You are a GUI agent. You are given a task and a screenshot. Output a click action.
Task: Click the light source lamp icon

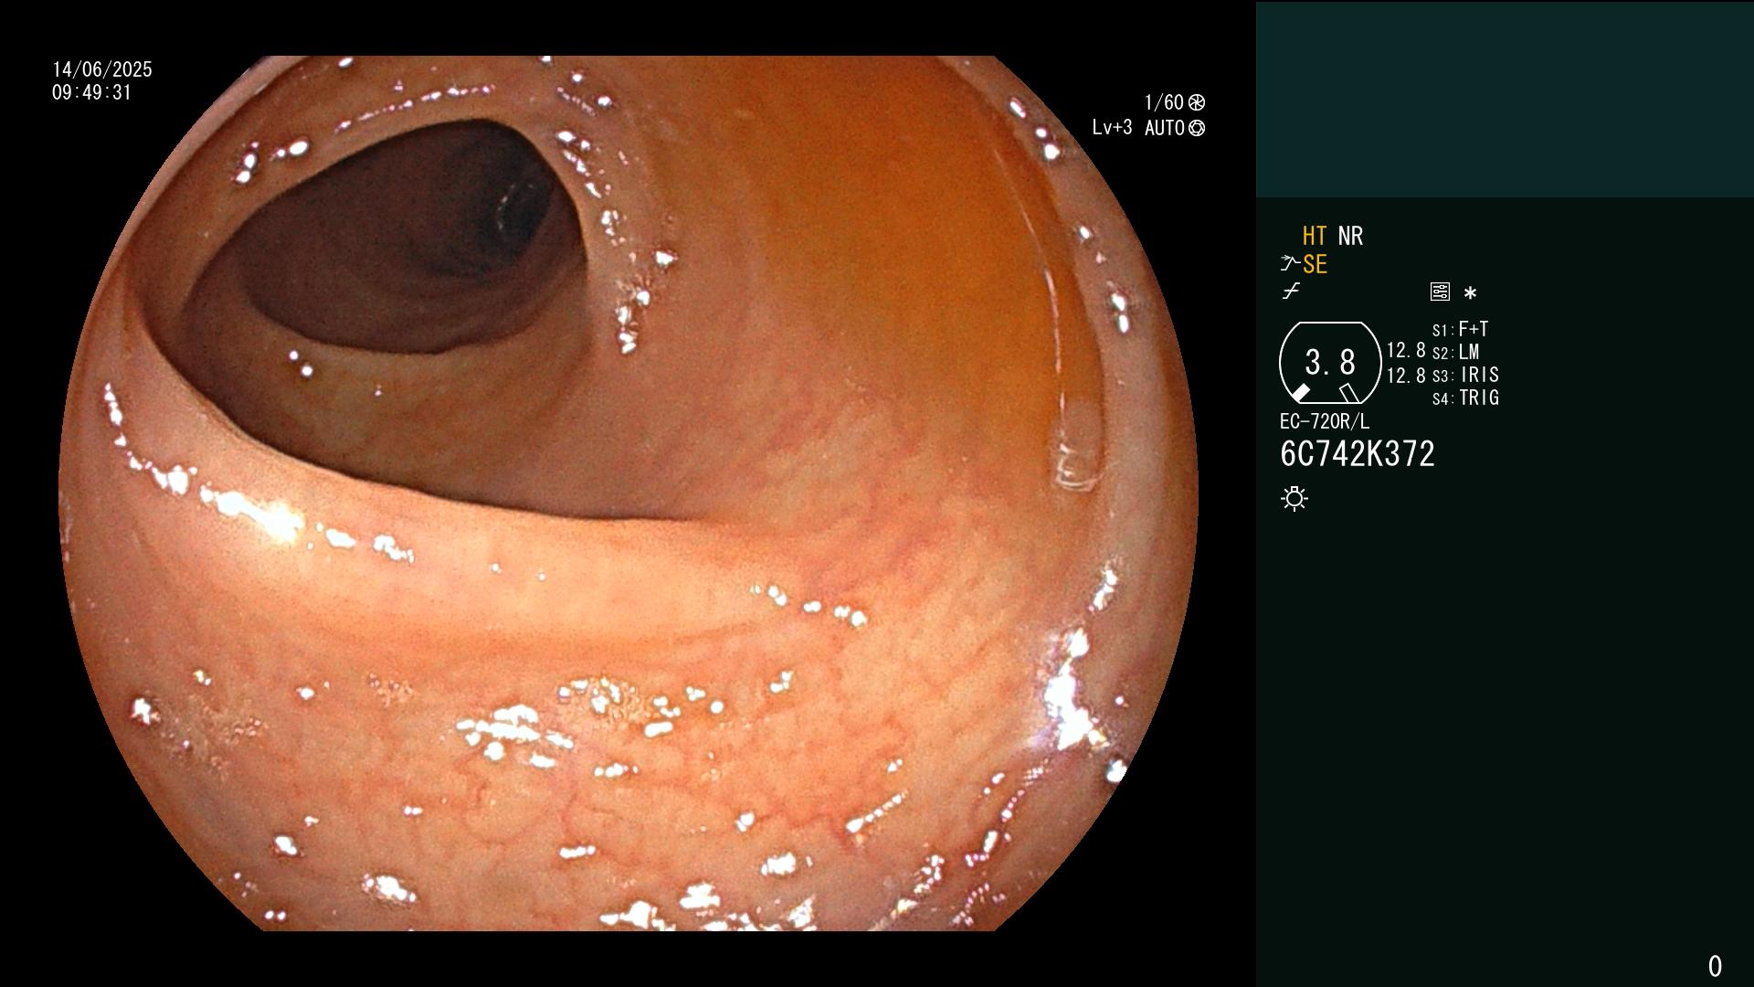(1294, 498)
